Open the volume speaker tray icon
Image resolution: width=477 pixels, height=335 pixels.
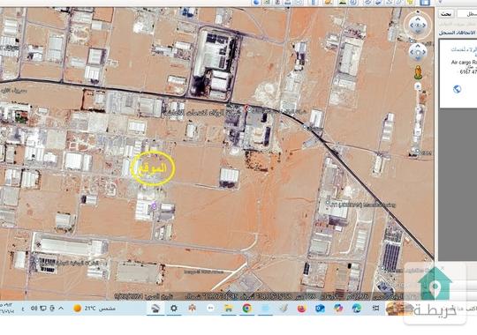[34, 309]
